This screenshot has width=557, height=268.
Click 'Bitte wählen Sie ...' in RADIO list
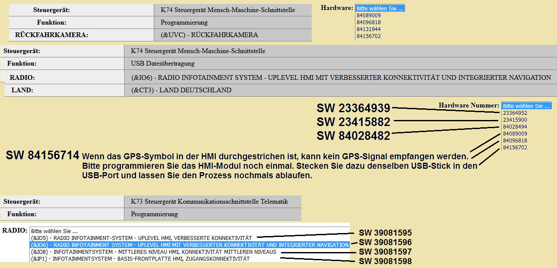pyautogui.click(x=54, y=231)
